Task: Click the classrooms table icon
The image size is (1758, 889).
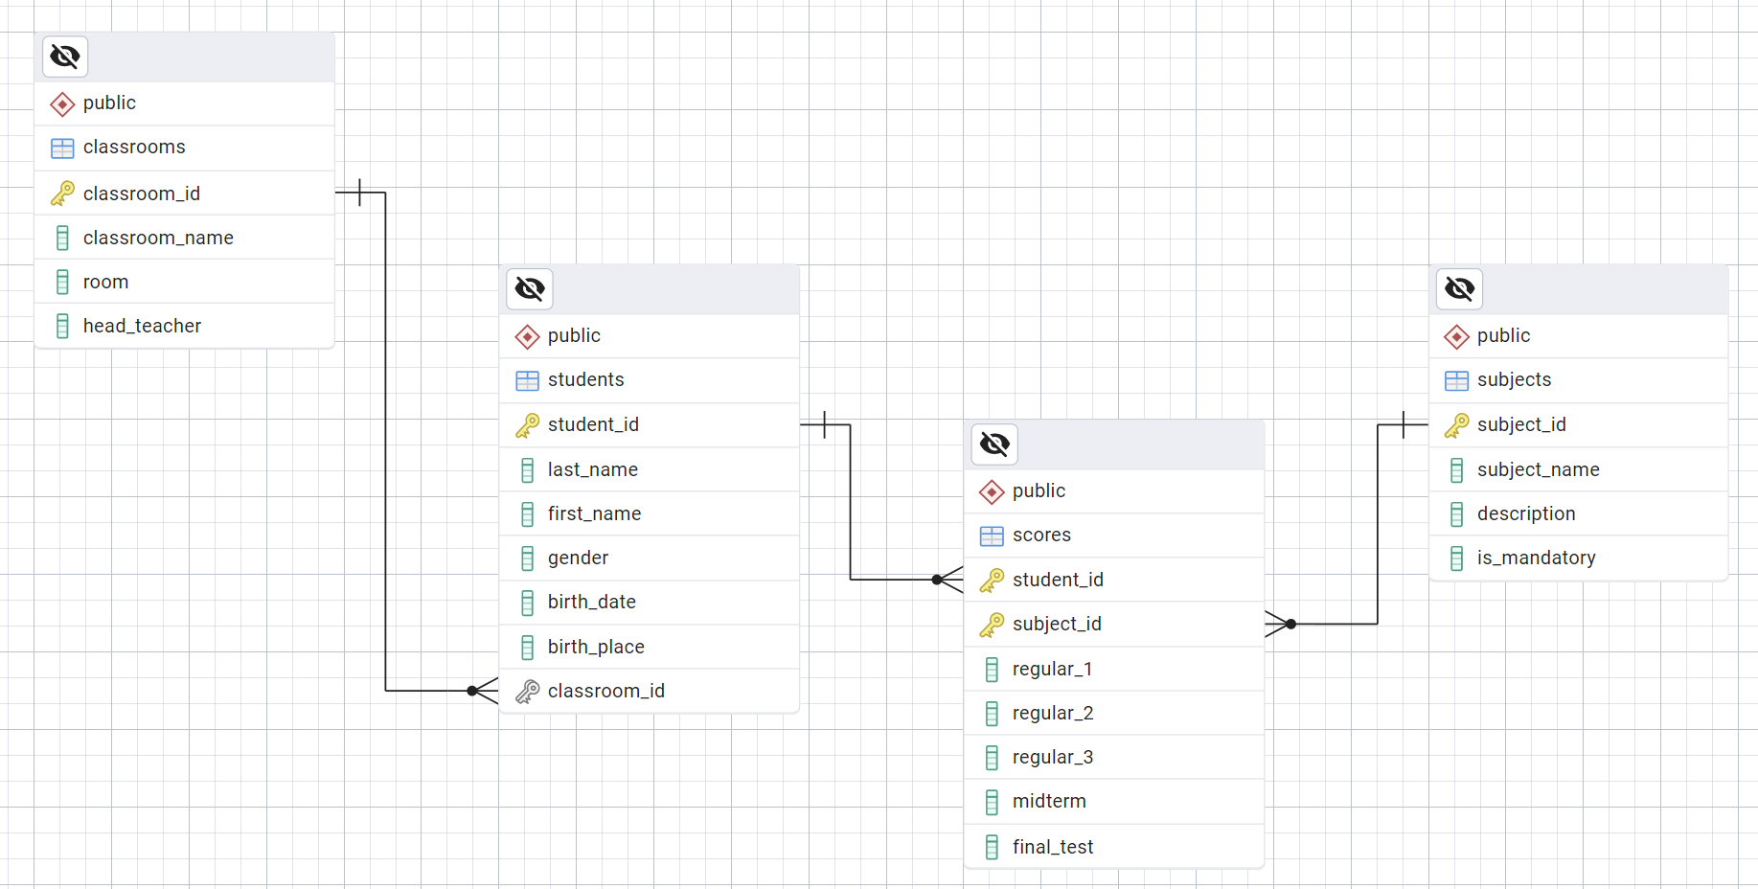Action: [62, 148]
